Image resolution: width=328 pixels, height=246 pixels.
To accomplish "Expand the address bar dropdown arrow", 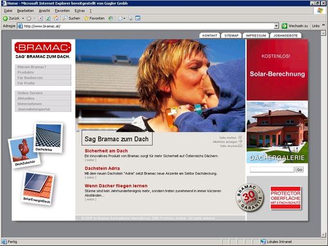I will click(x=276, y=26).
